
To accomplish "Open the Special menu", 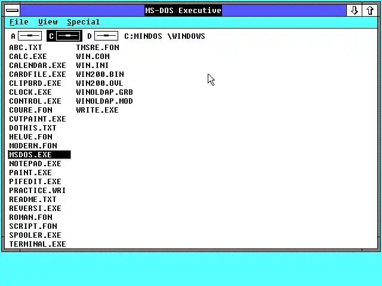I will [84, 22].
